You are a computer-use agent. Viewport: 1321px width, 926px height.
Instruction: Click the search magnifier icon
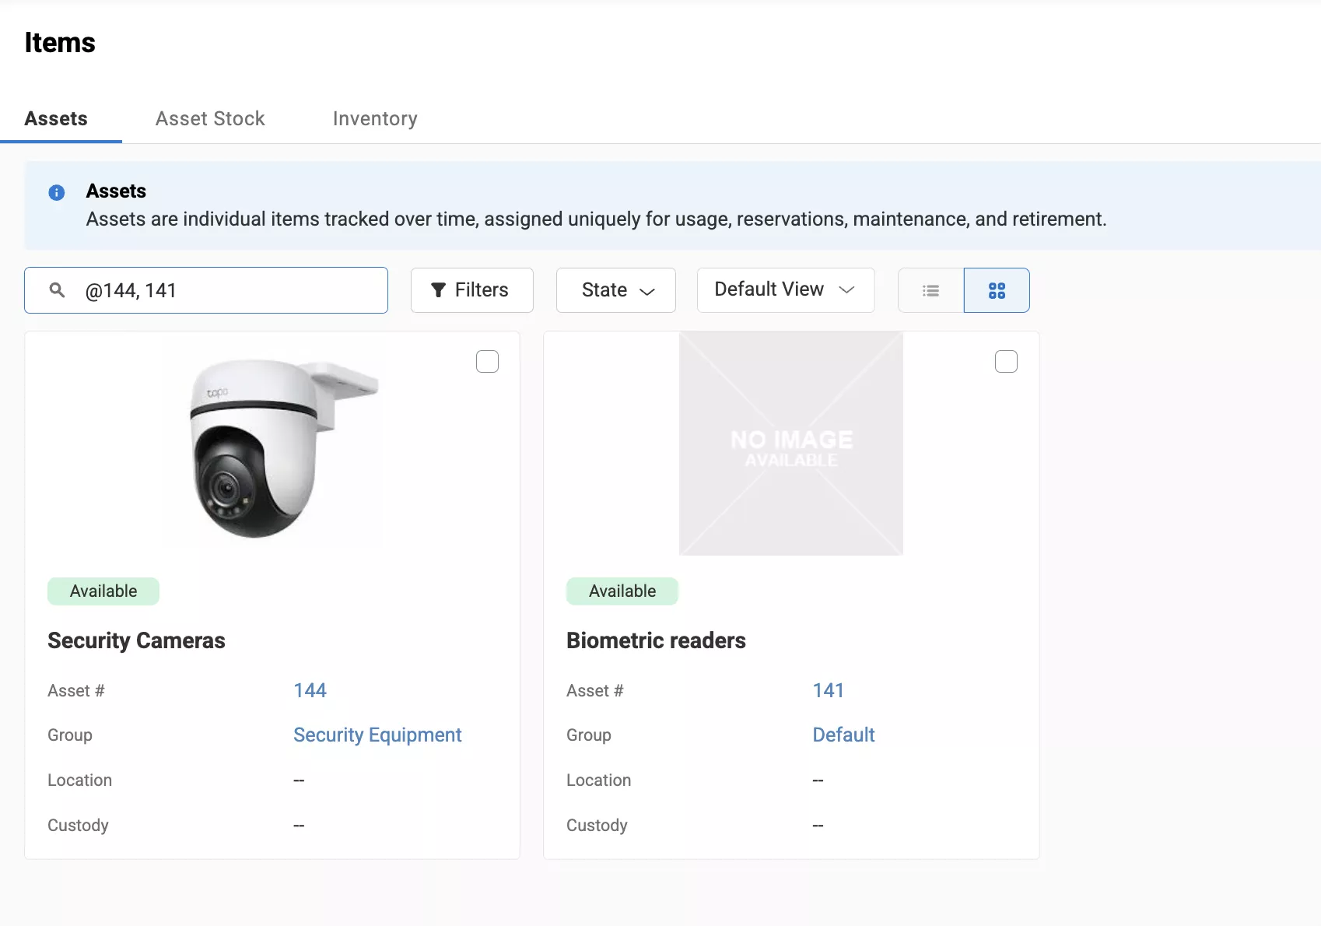(x=57, y=290)
